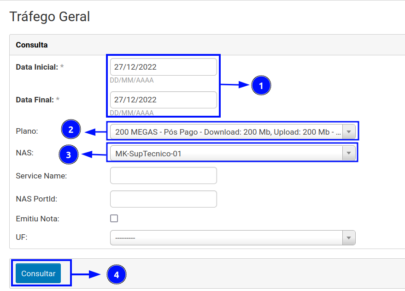The height and width of the screenshot is (291, 405).
Task: Click the selected MK-SupTecnico-01 value
Action: tap(148, 154)
